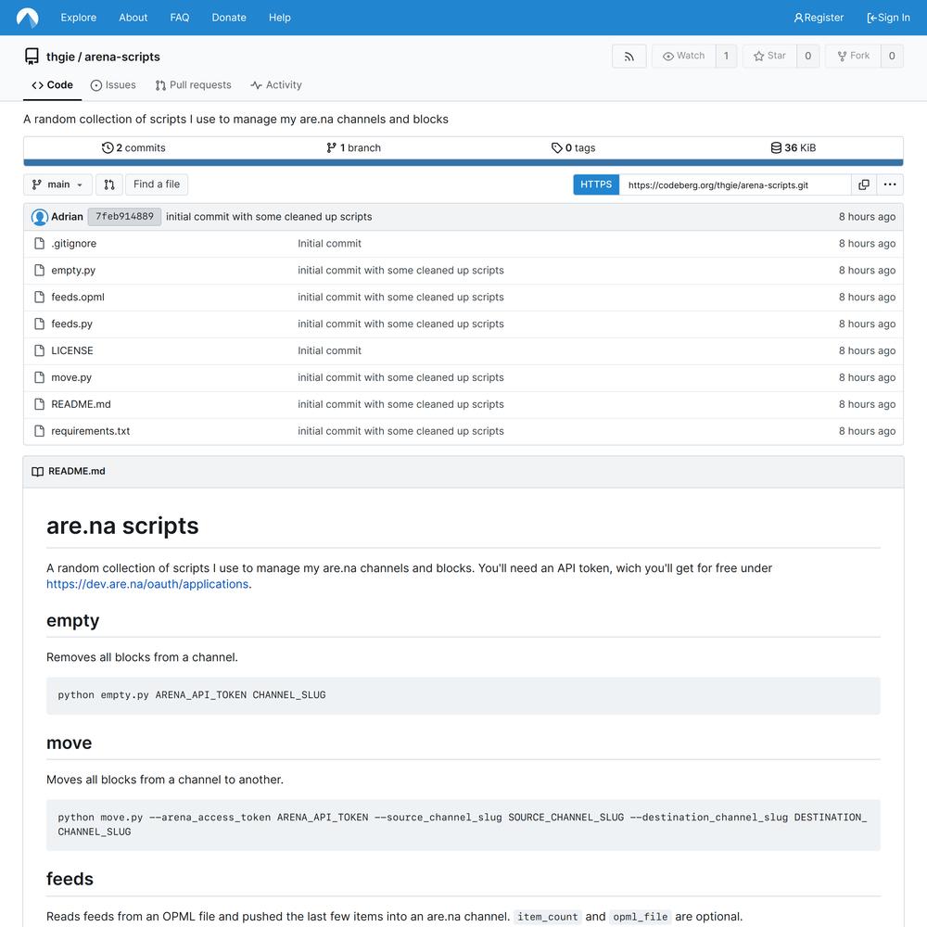The image size is (927, 927).
Task: Click the clone URL input field
Action: (x=735, y=184)
